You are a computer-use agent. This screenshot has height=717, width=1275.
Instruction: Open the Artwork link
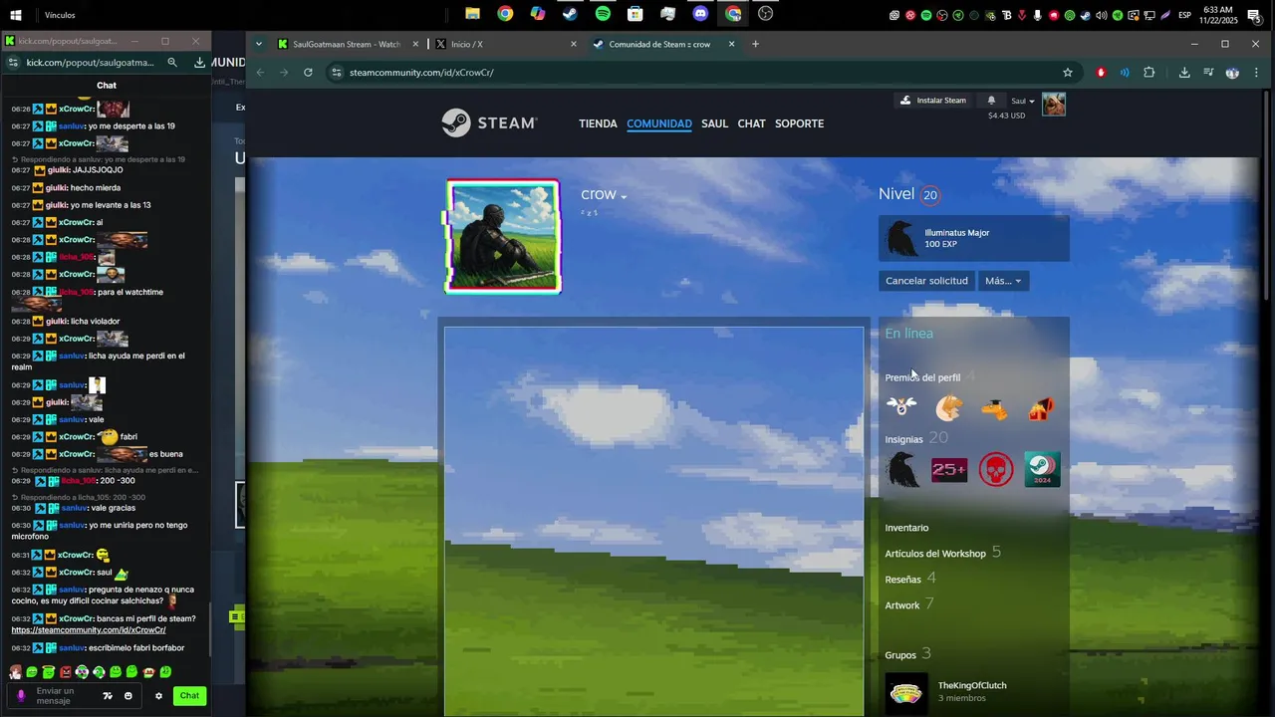click(x=901, y=605)
